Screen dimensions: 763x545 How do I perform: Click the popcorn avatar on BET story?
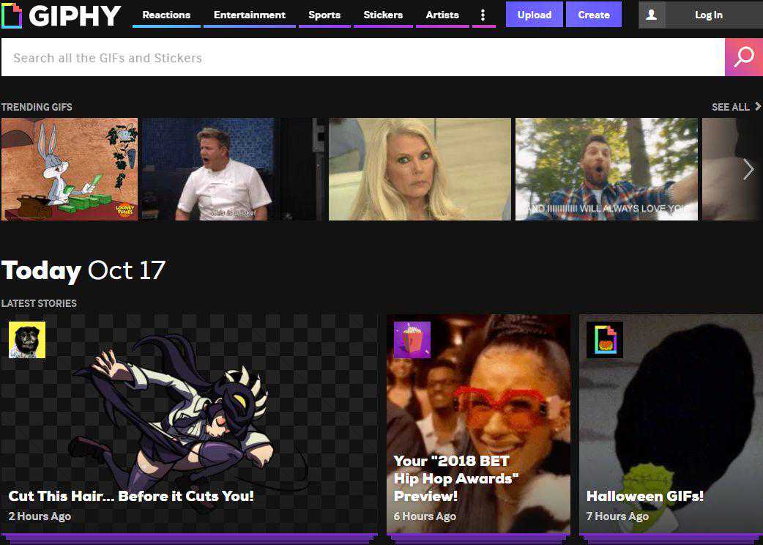pos(412,340)
